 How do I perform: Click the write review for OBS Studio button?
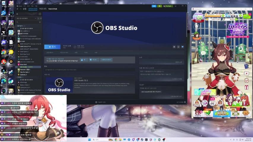click(151, 92)
